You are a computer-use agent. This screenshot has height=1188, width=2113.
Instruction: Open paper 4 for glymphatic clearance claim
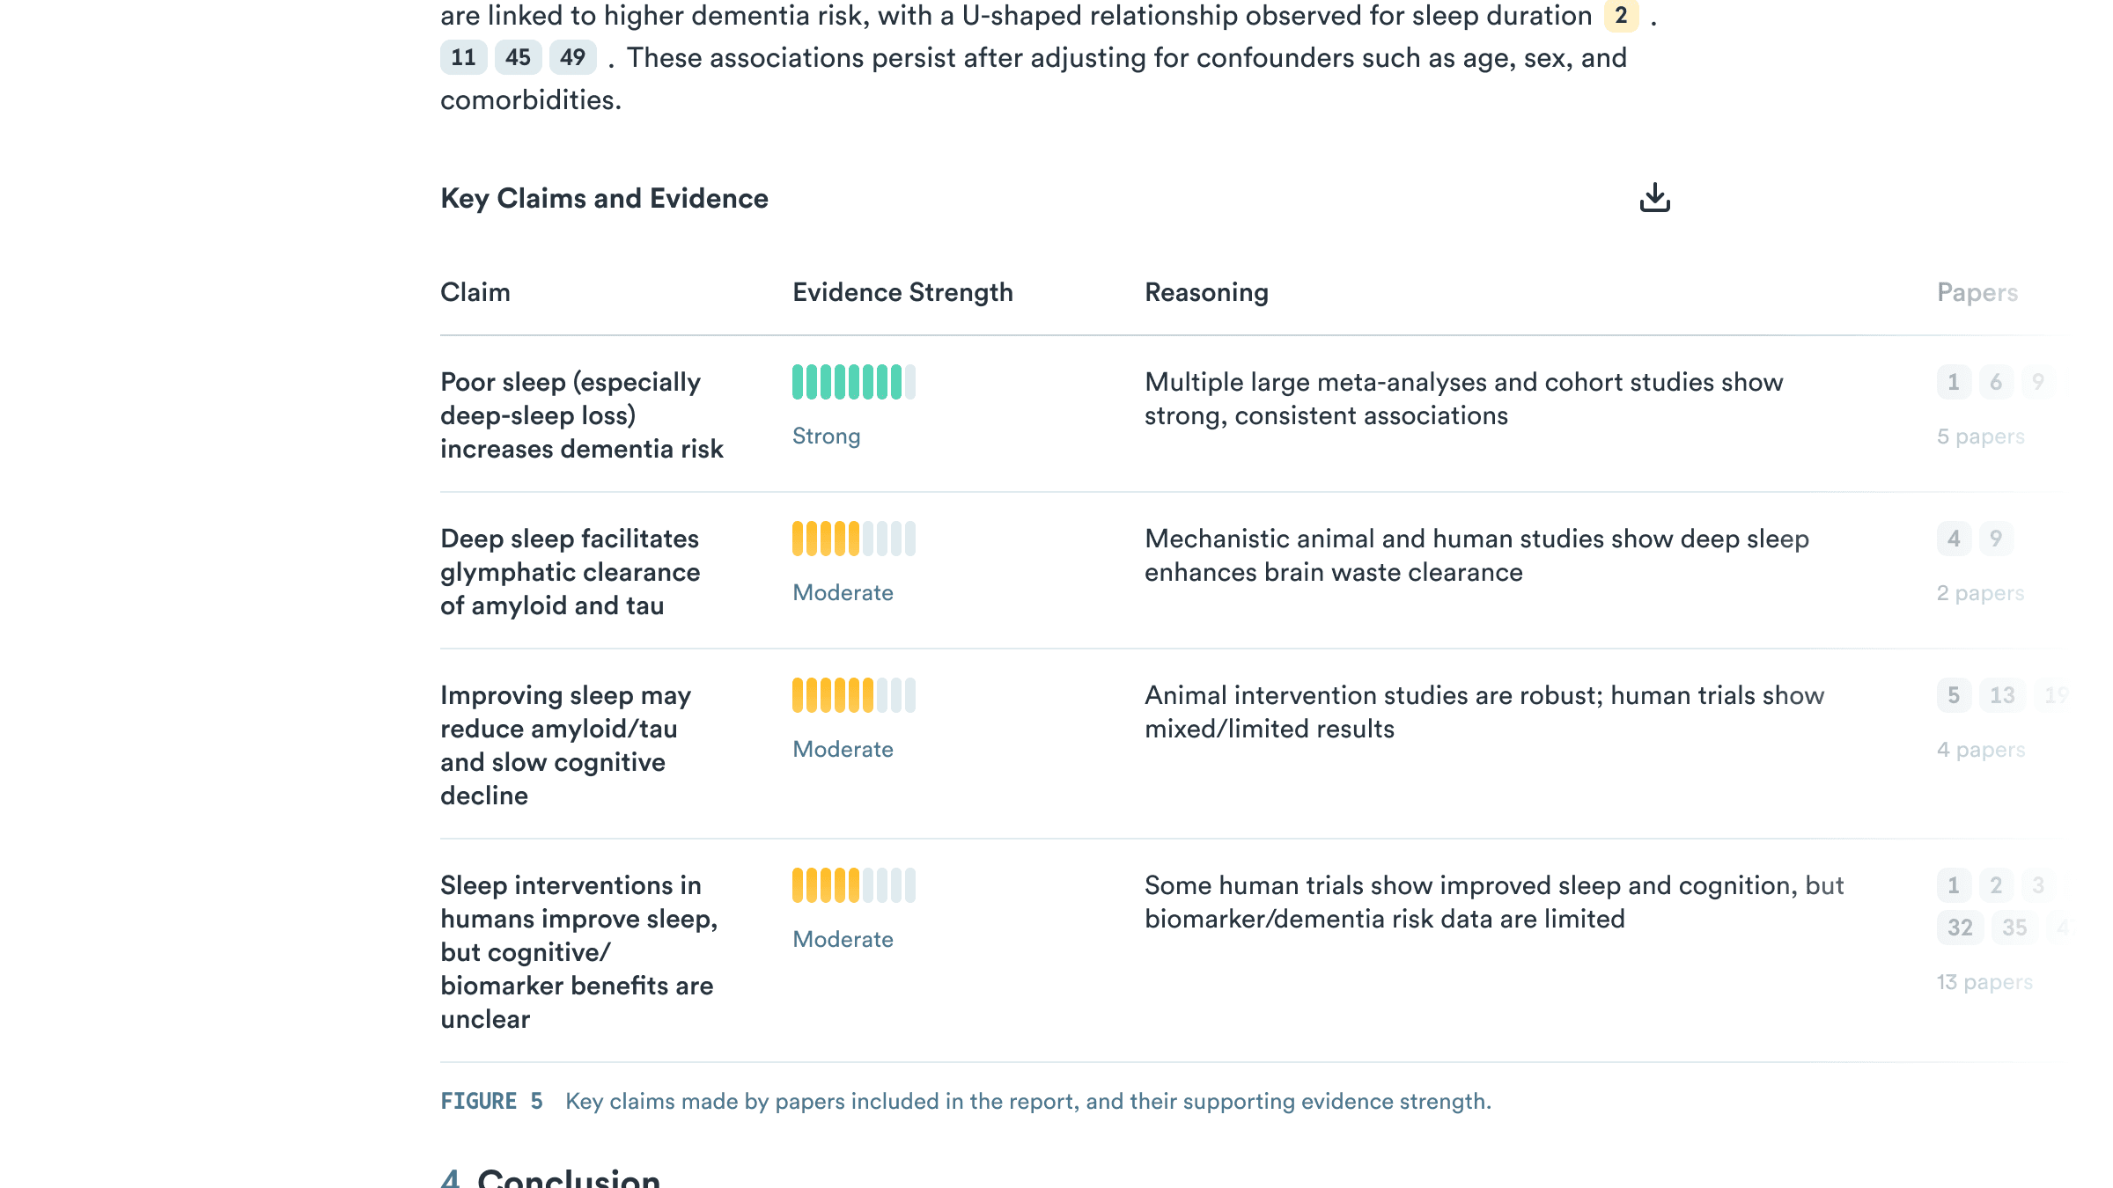(1953, 539)
